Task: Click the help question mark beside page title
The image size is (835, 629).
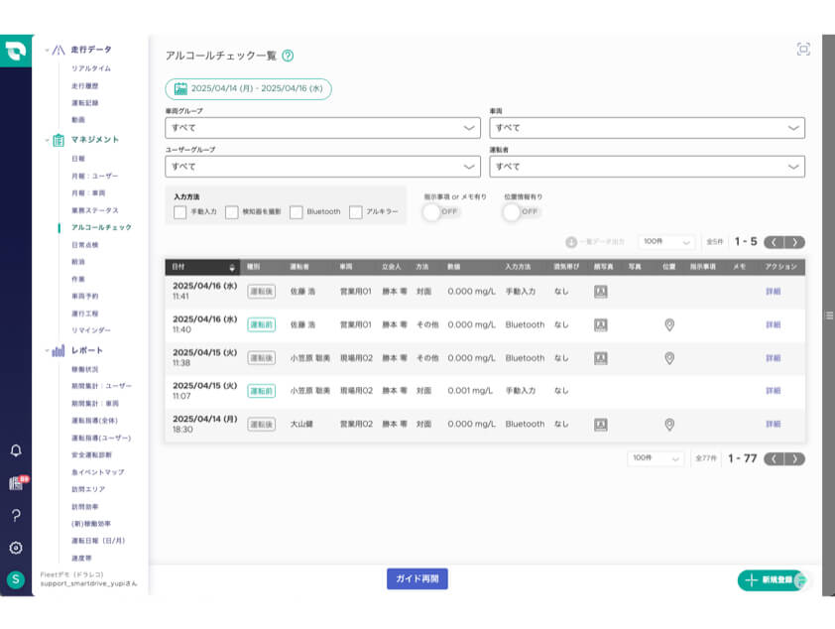Action: 288,57
